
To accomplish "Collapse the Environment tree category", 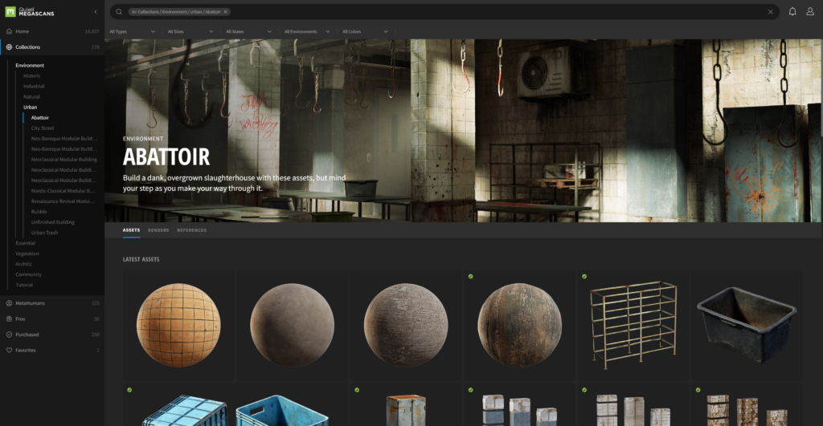I will tap(30, 66).
